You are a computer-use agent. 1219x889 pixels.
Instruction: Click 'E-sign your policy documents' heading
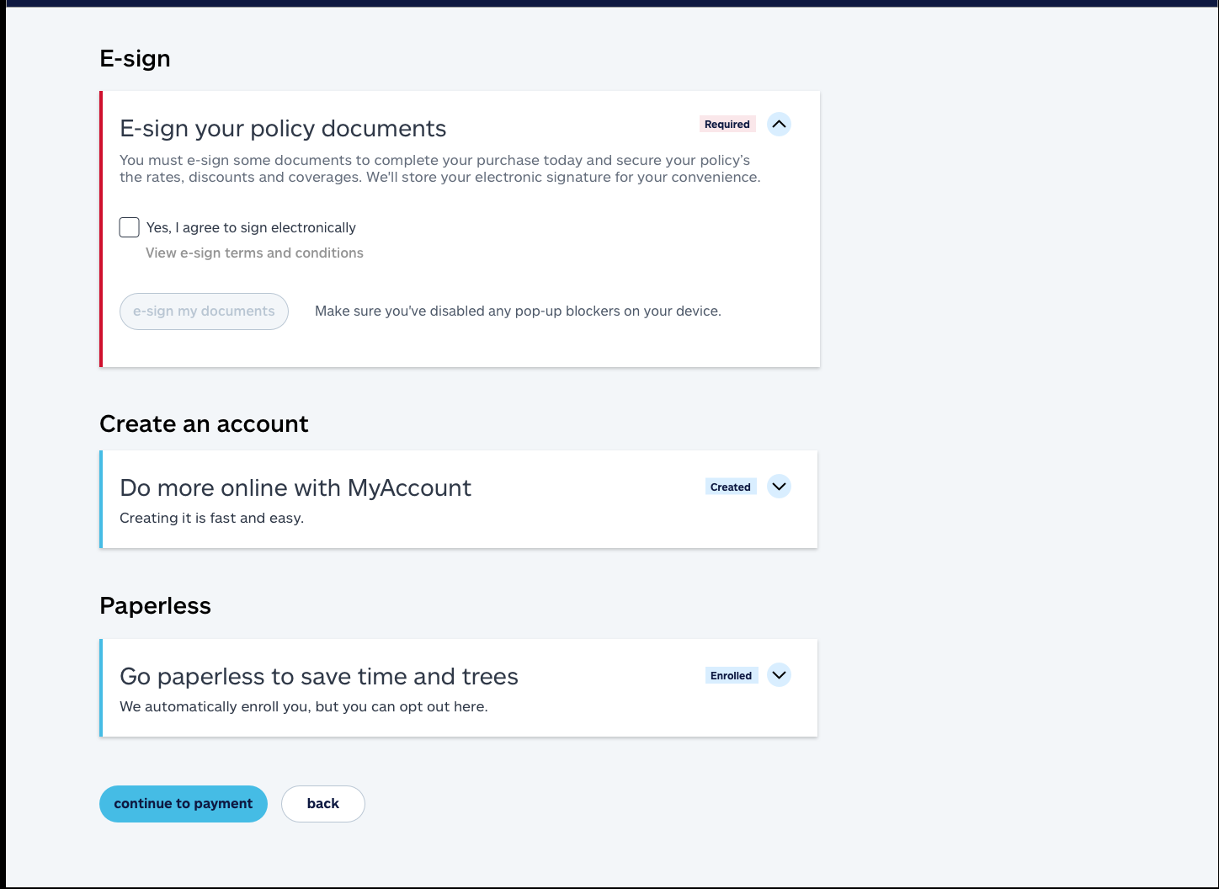[x=283, y=129]
